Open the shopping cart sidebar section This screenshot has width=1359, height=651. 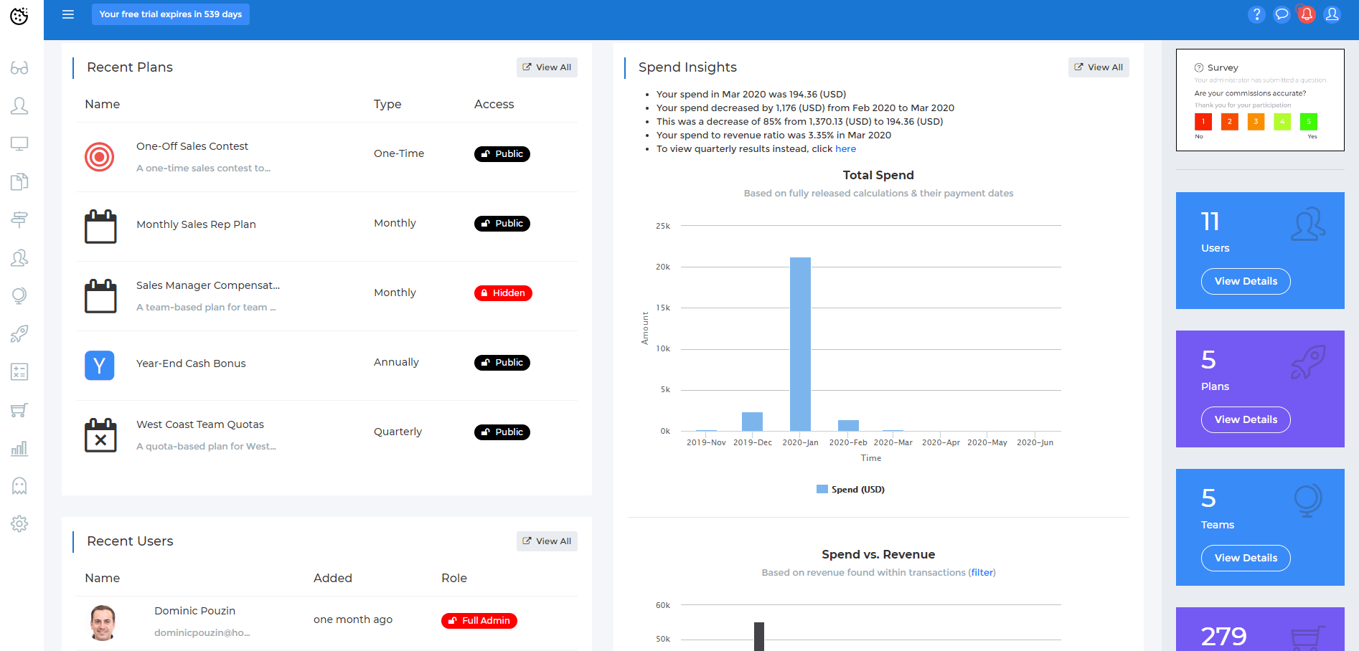click(19, 409)
